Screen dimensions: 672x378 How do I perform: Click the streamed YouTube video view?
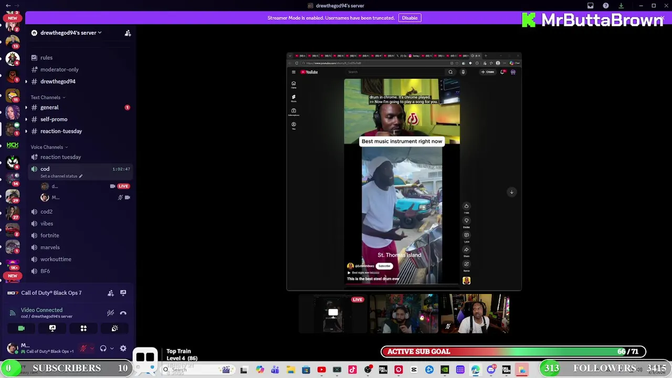coord(404,172)
